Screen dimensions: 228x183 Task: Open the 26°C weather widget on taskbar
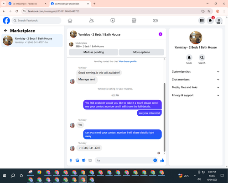[x=184, y=176]
